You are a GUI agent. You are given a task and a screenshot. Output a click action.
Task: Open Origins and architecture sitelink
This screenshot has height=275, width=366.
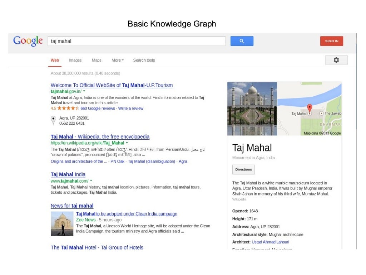click(79, 161)
